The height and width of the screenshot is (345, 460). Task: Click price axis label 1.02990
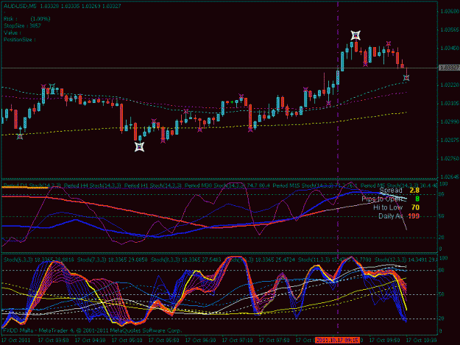coord(450,121)
